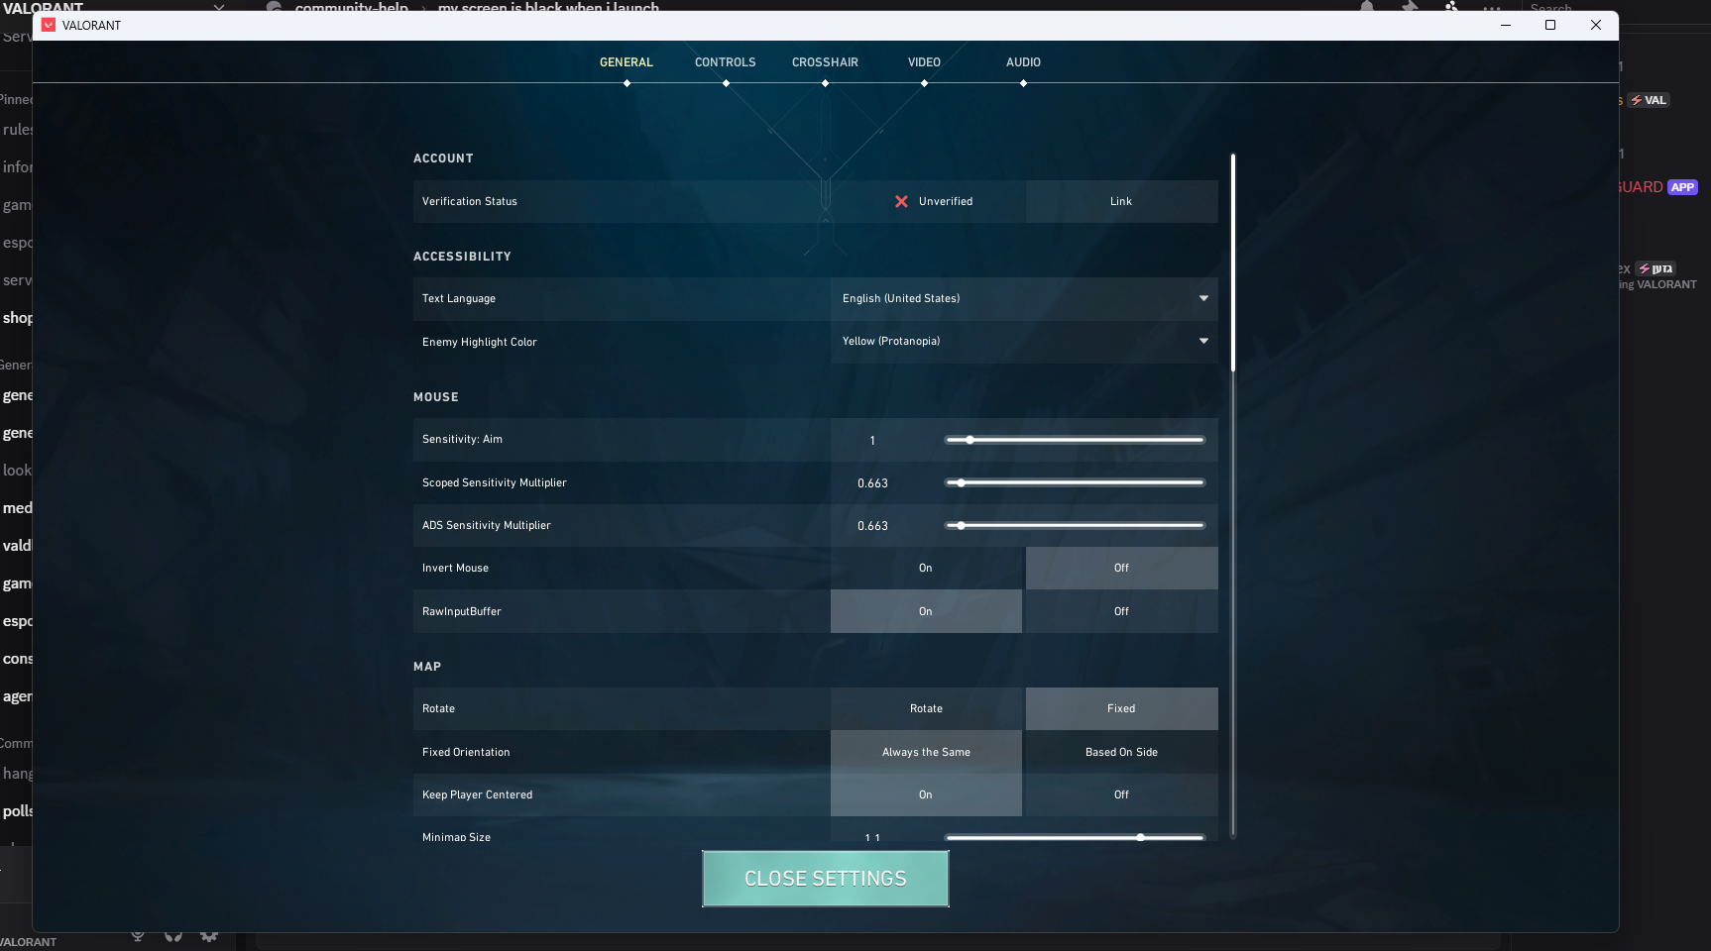
Task: Click the Scoped Sensitivity Multiplier slider
Action: pyautogui.click(x=1075, y=483)
